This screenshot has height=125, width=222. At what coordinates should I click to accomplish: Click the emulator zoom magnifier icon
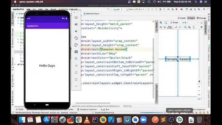click(x=76, y=59)
